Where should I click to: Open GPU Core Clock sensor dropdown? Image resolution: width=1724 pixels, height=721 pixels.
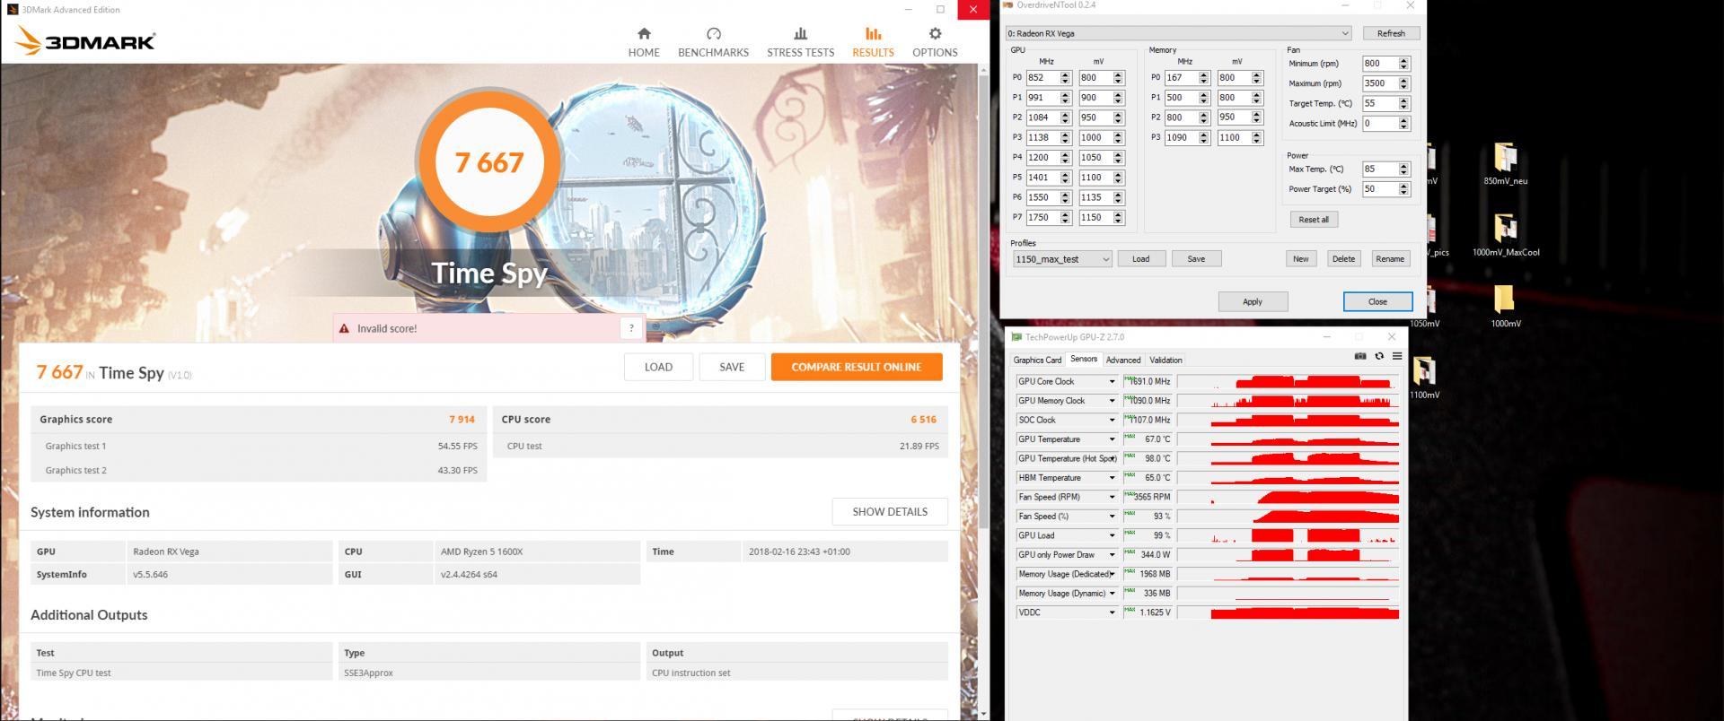1112,381
